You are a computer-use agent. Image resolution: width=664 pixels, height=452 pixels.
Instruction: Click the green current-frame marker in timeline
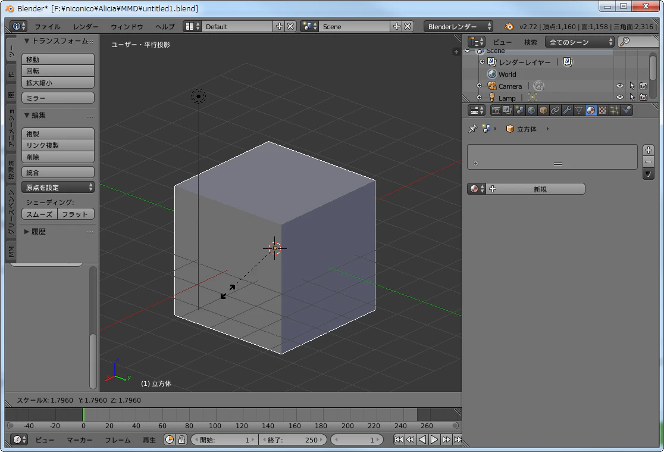83,414
